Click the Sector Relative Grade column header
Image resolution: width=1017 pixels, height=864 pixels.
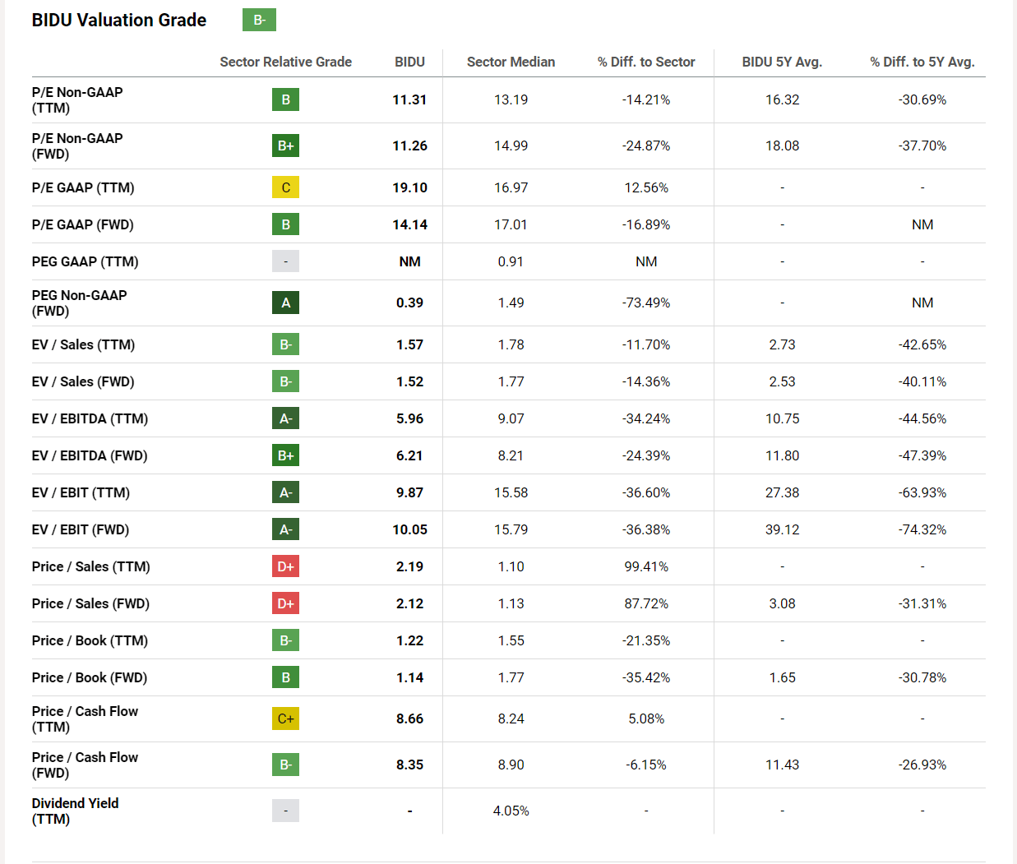tap(285, 62)
